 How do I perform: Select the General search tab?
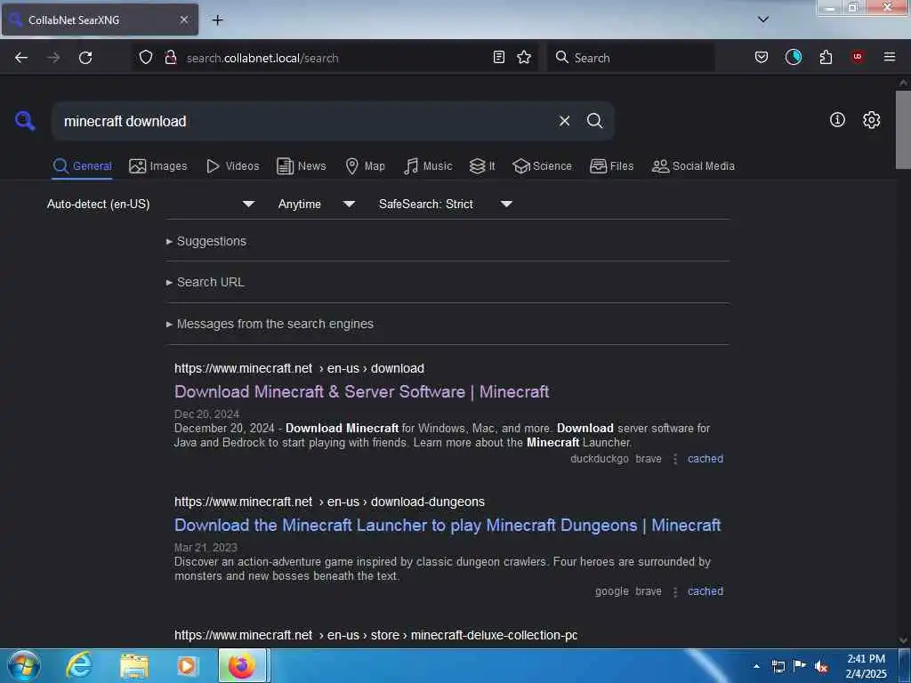point(82,166)
